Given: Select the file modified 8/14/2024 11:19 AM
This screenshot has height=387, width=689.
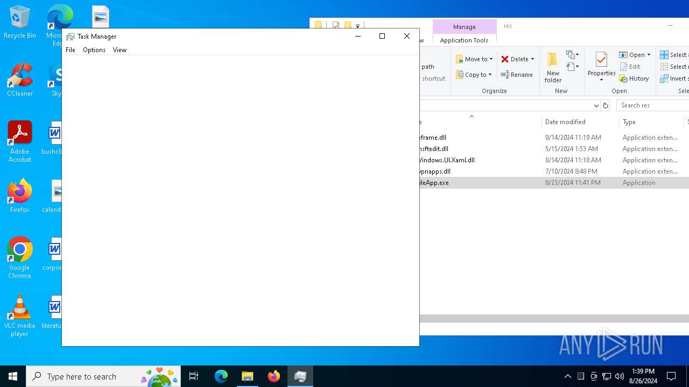Looking at the screenshot, I should tap(554, 138).
